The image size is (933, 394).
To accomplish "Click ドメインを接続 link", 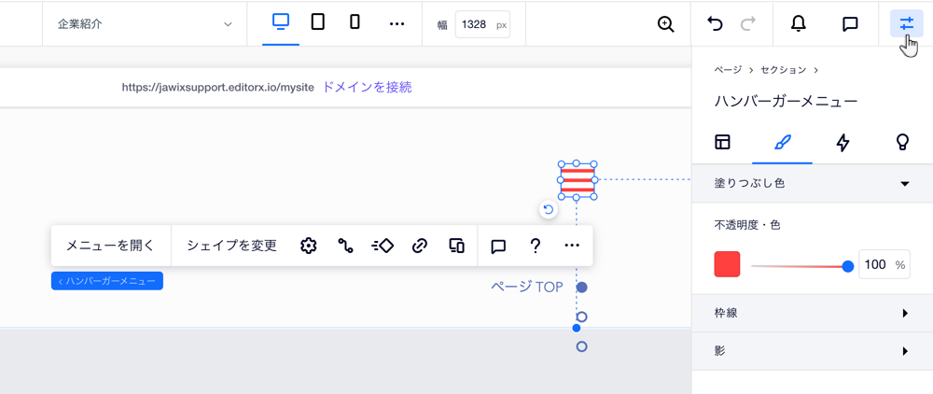I will click(x=367, y=88).
